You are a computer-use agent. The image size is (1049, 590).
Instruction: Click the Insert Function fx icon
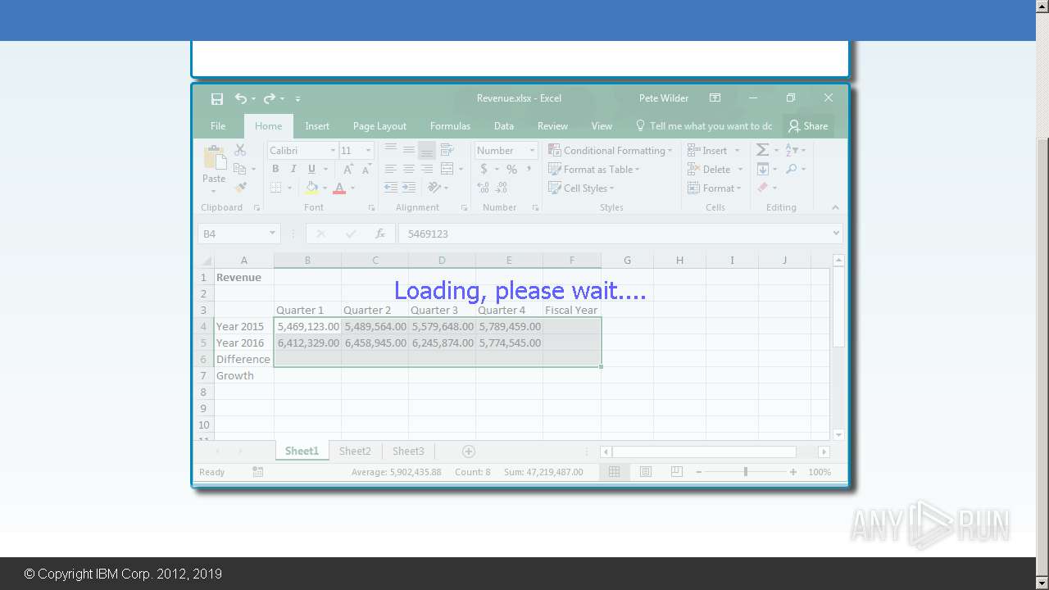point(380,234)
